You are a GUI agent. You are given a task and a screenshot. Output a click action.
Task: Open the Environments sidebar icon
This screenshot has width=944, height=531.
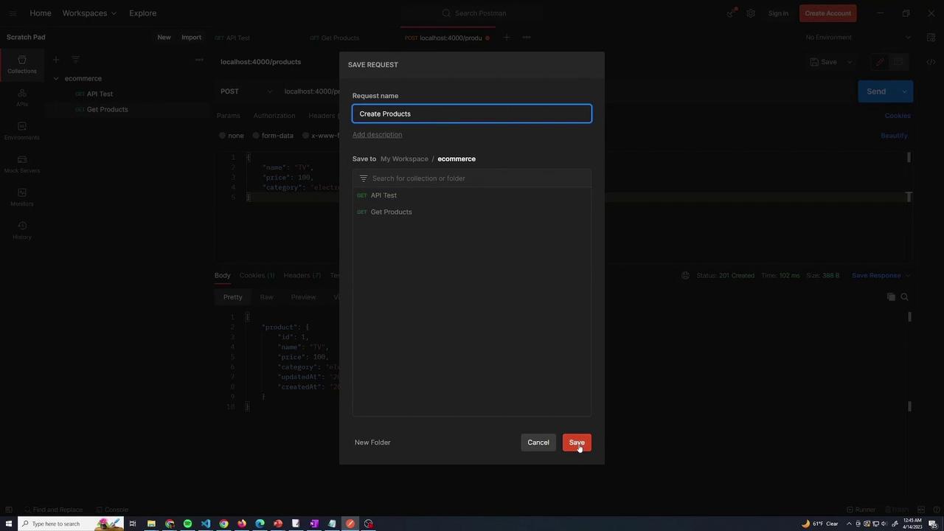[21, 131]
